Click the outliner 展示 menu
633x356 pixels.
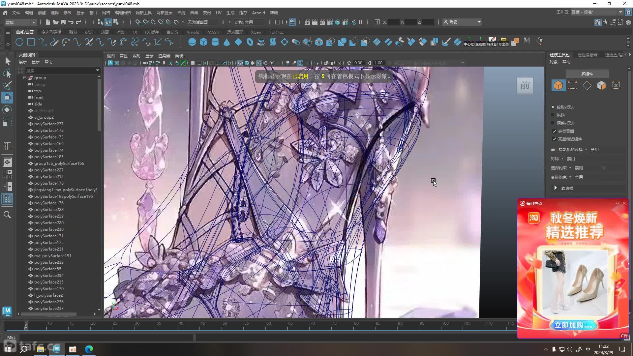point(23,62)
